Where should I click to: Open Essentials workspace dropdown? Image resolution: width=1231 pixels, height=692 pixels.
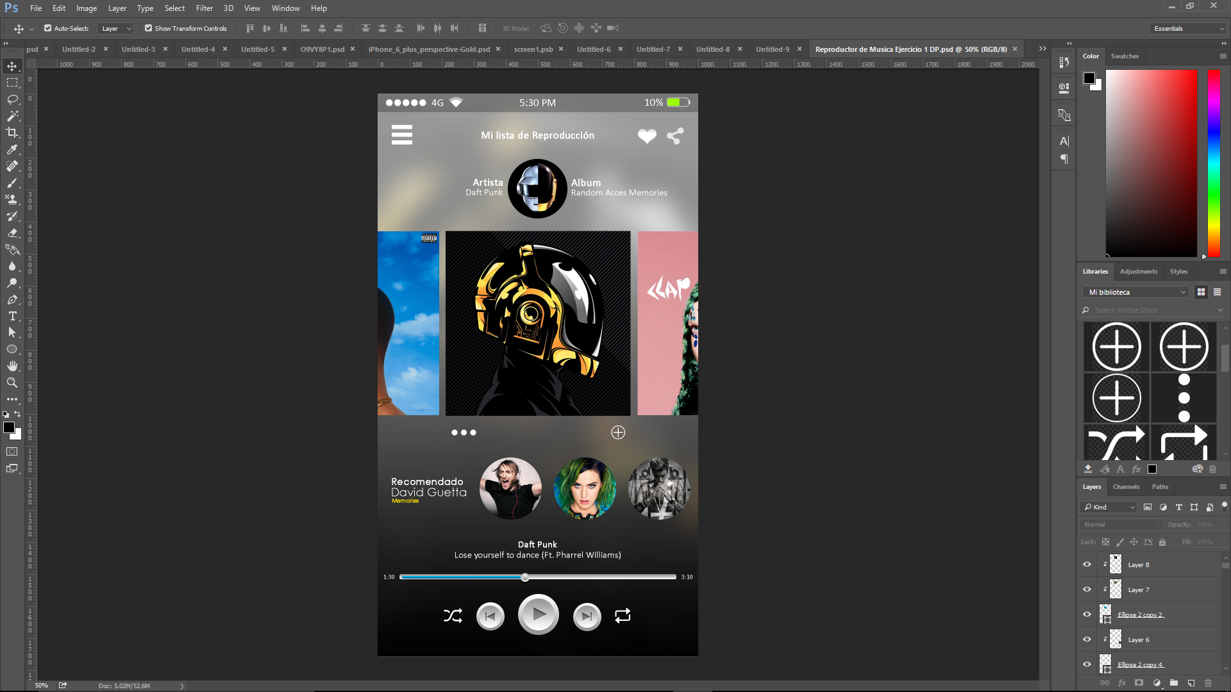[1188, 28]
